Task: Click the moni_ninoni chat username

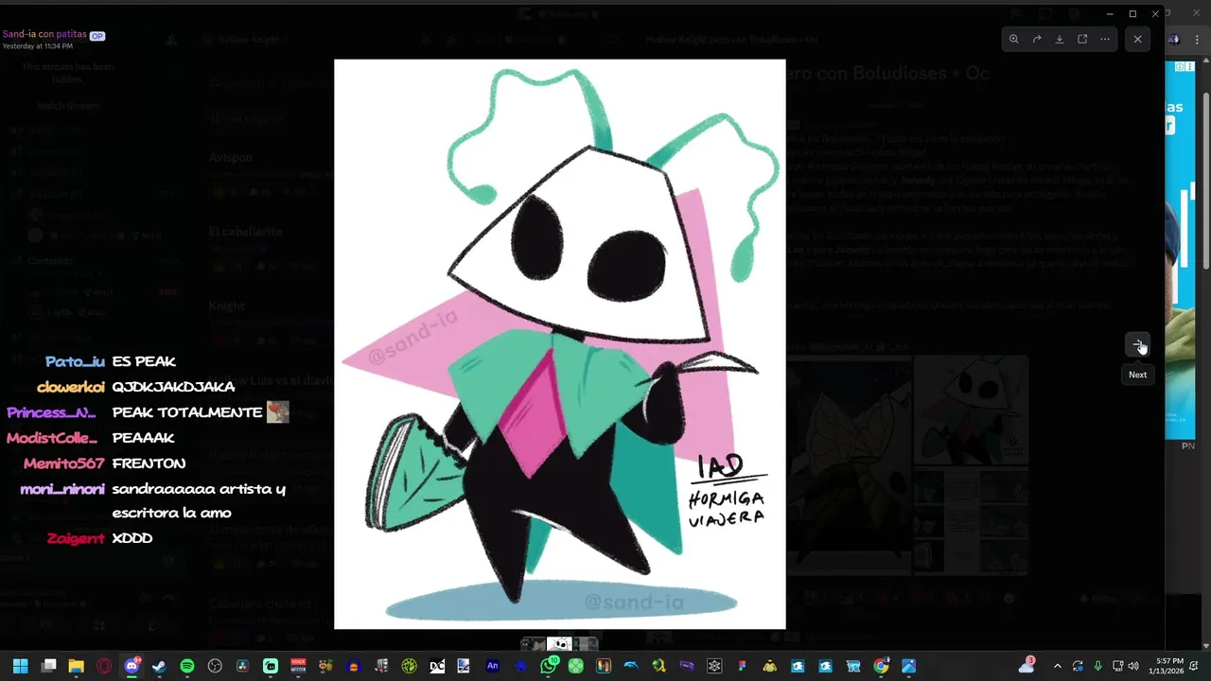Action: tap(62, 489)
